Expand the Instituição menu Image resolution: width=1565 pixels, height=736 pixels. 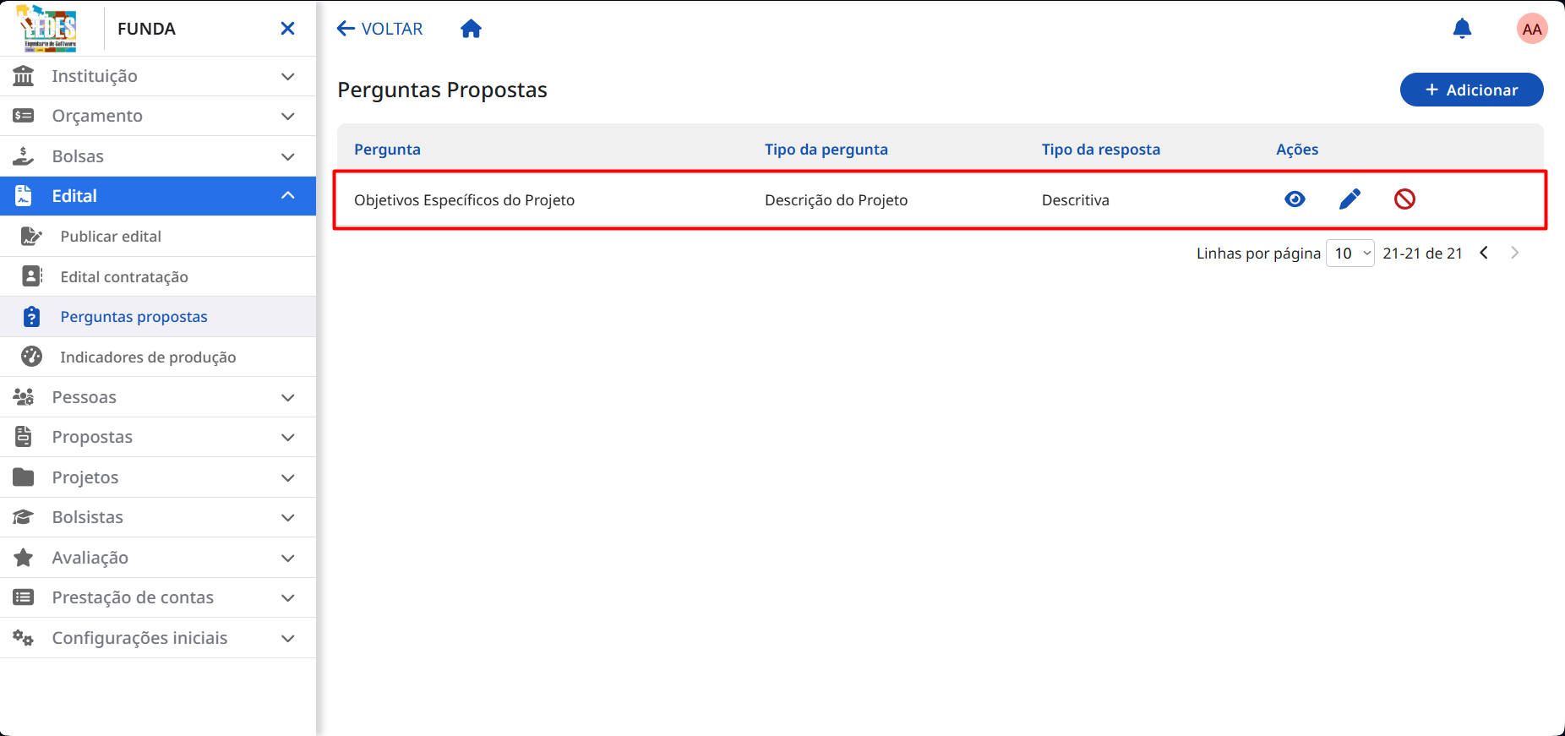pos(158,76)
